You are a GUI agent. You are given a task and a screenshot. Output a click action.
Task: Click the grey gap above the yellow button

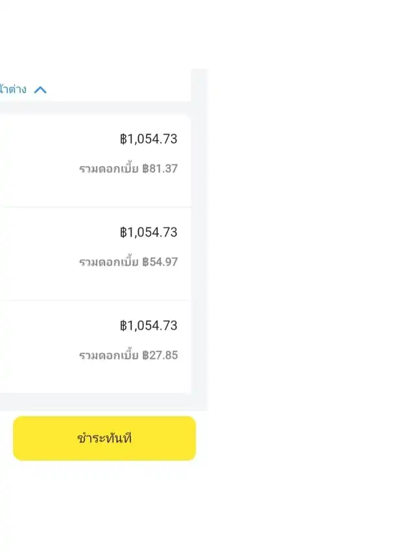tap(104, 402)
